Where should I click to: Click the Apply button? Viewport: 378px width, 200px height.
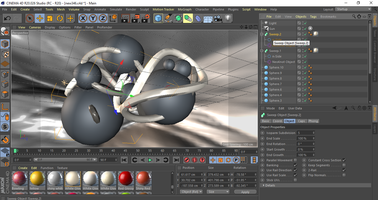(x=245, y=192)
